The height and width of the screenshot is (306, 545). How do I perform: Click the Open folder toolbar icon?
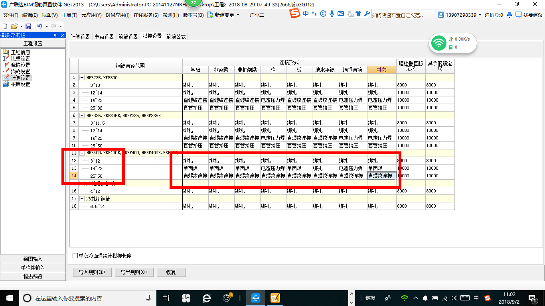[x=14, y=26]
